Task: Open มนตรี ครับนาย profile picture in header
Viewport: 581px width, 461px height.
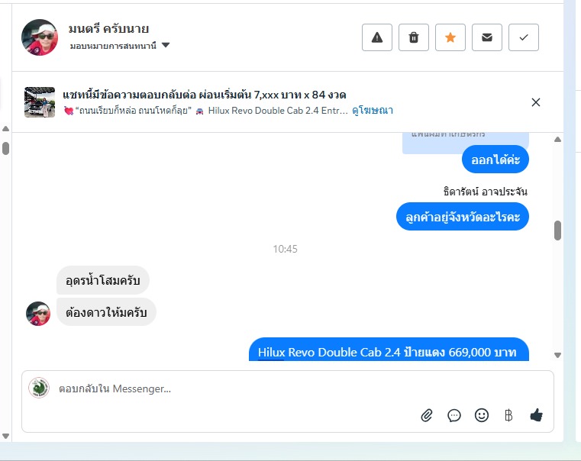Action: 40,37
